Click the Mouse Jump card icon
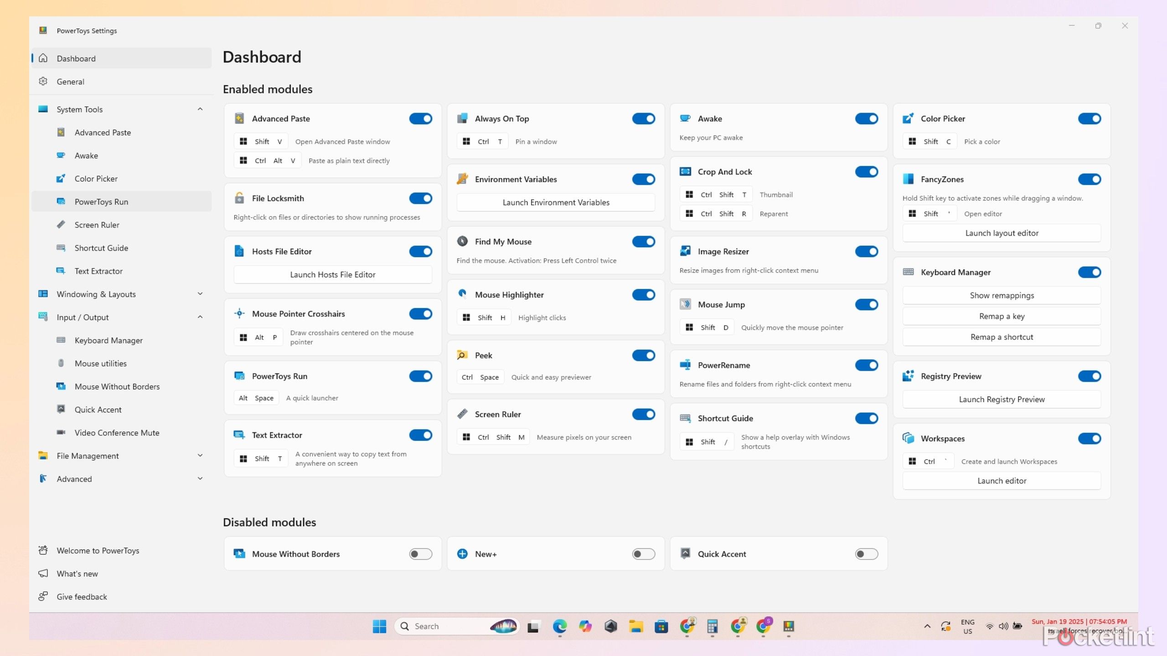The height and width of the screenshot is (656, 1167). pyautogui.click(x=685, y=304)
